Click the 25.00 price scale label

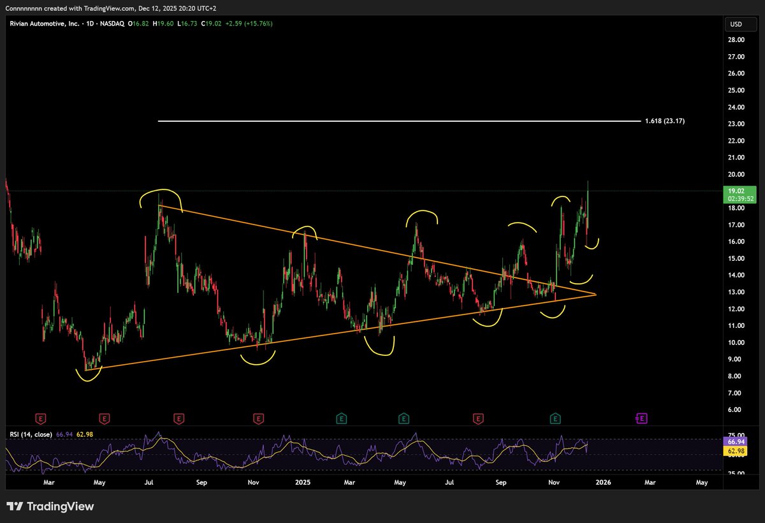tap(736, 90)
